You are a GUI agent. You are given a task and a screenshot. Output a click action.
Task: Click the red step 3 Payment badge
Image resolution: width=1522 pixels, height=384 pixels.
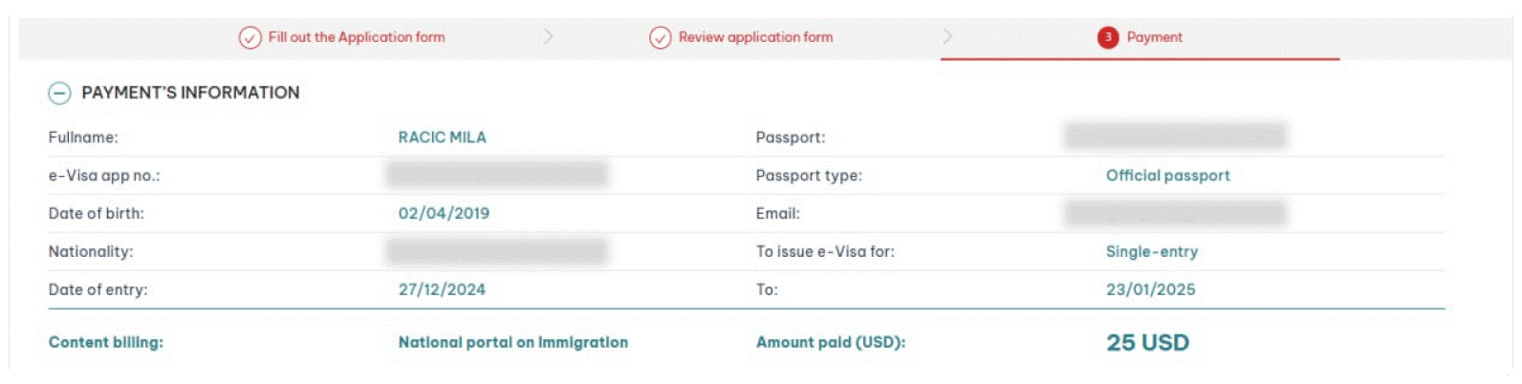pyautogui.click(x=1108, y=37)
